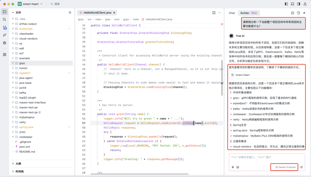Toggle the right AI panel layout icon
The height and width of the screenshot is (177, 311).
299,4
